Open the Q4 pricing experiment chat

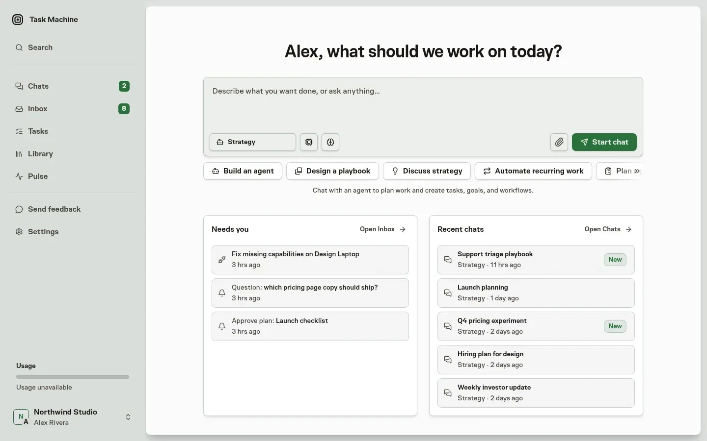[x=536, y=326]
